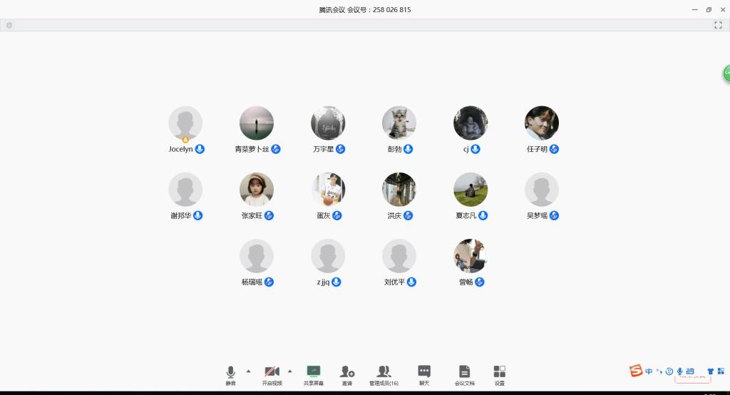Screen dimensions: 730x395
Task: Enter full screen with the top-right icon
Action: 718,25
